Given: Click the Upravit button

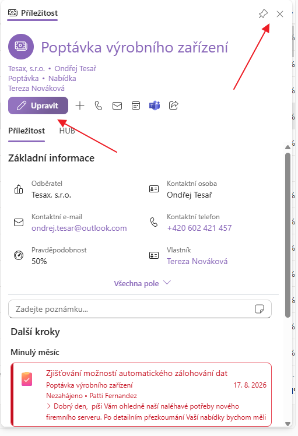Looking at the screenshot, I should (x=38, y=106).
